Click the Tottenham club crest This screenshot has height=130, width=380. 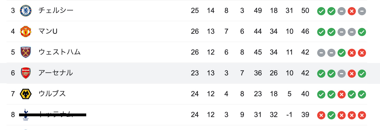26,115
